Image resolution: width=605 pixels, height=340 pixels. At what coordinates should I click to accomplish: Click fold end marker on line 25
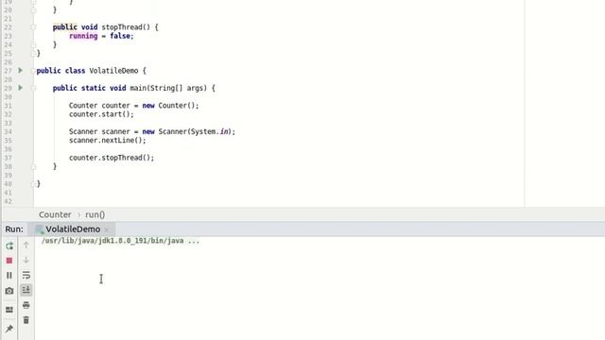point(33,53)
